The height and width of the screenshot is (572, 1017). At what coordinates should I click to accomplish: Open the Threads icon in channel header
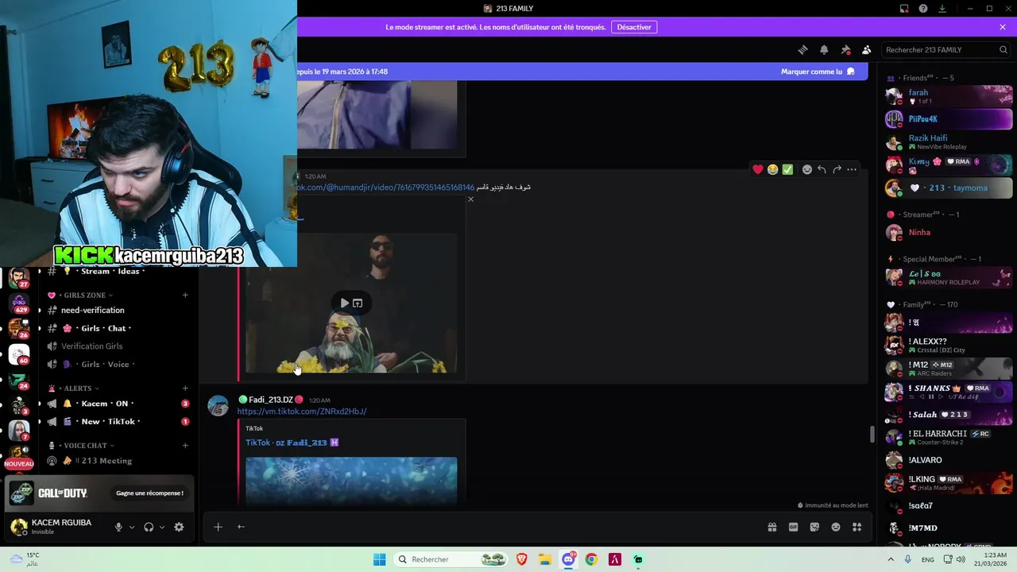(802, 49)
